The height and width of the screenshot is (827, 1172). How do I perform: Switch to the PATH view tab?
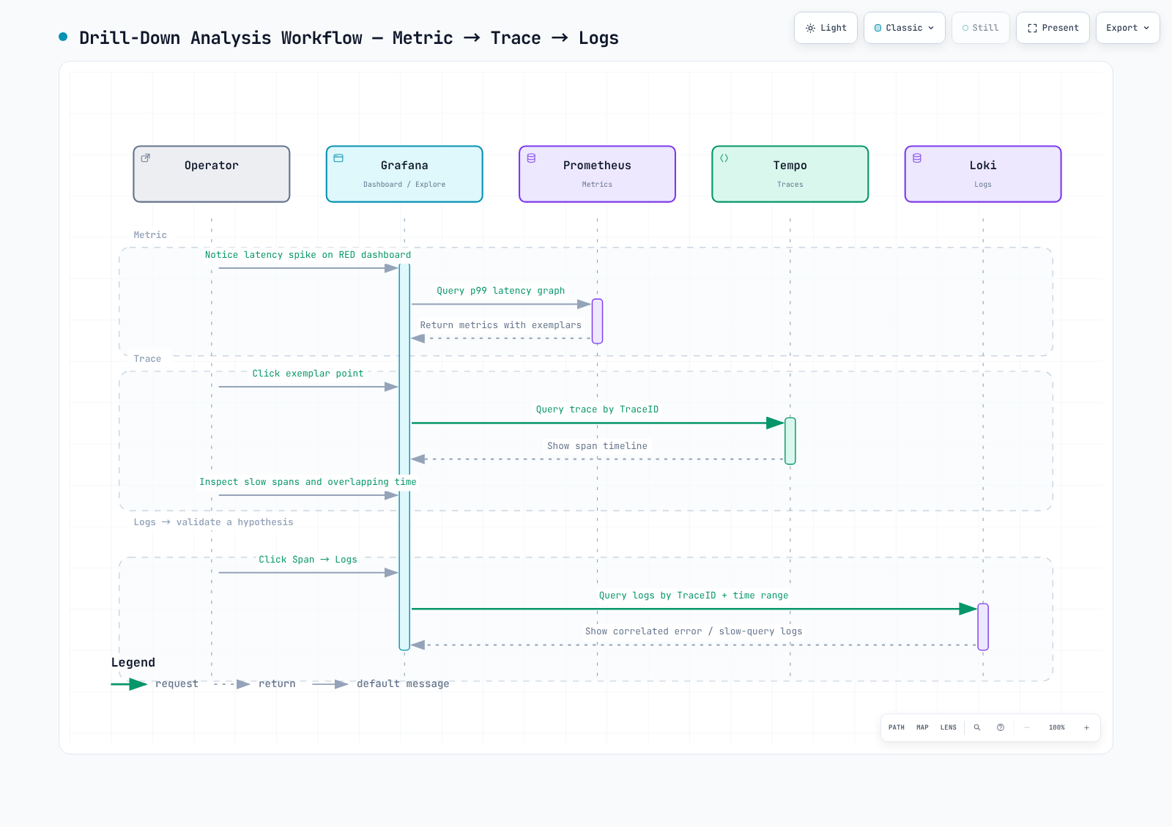897,727
